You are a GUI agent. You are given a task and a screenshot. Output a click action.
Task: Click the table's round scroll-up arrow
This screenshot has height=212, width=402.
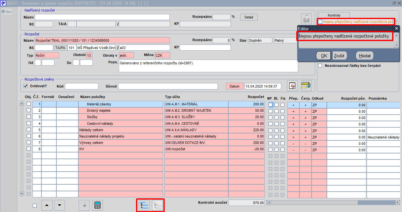point(22,103)
